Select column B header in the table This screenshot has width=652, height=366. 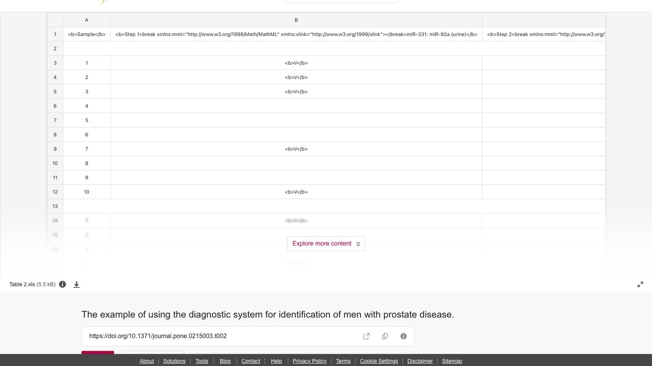296,20
